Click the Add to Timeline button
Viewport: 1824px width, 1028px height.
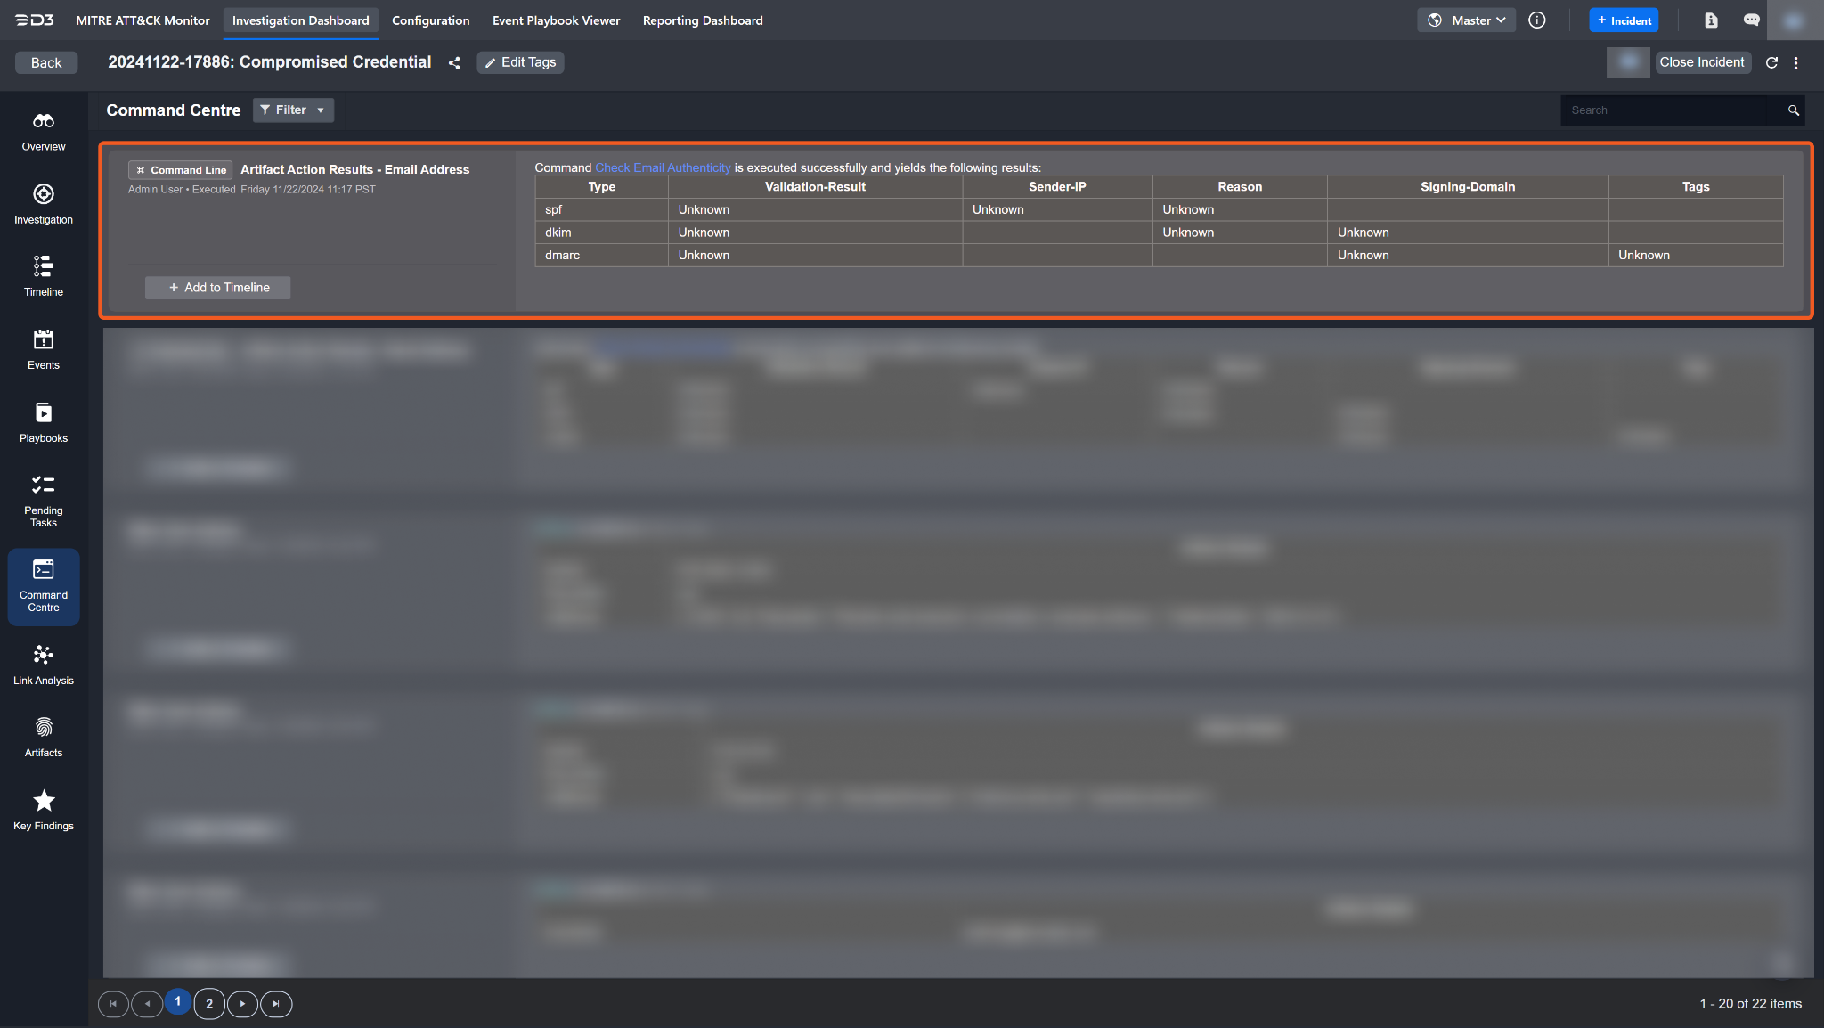pos(218,288)
